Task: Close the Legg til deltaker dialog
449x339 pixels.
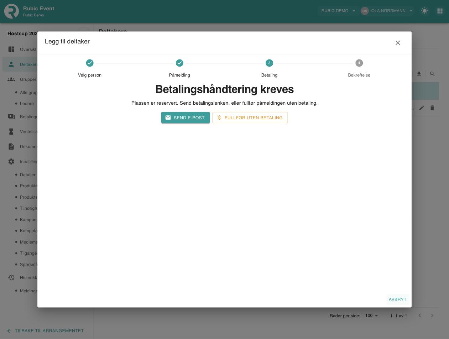Action: (x=398, y=43)
